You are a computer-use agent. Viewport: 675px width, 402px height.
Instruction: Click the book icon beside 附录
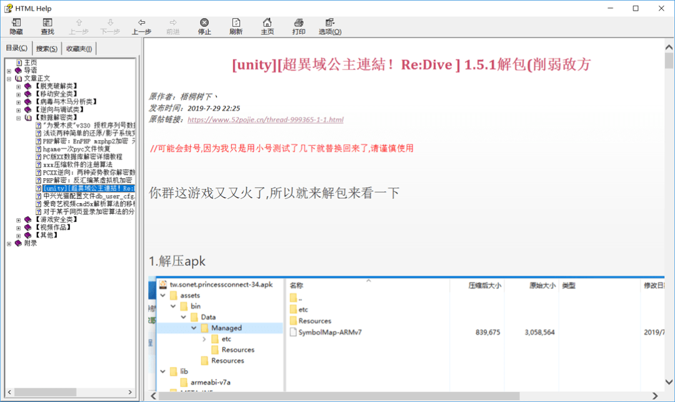[x=18, y=243]
